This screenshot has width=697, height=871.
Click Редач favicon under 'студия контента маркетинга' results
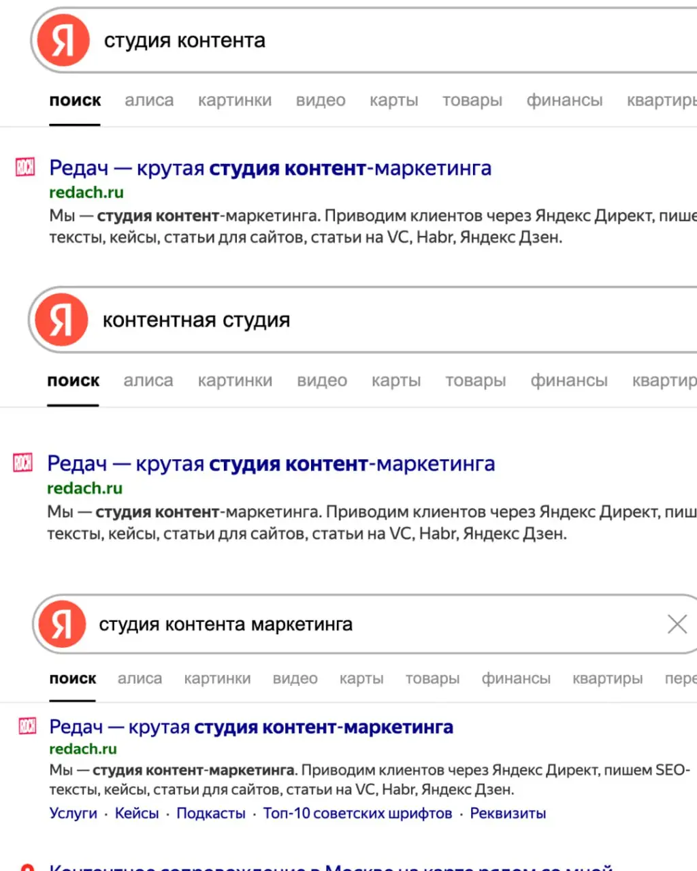[x=27, y=726]
